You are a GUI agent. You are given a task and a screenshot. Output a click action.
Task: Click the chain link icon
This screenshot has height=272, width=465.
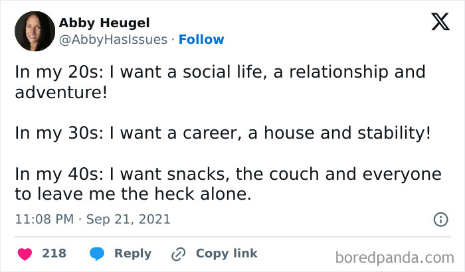177,253
